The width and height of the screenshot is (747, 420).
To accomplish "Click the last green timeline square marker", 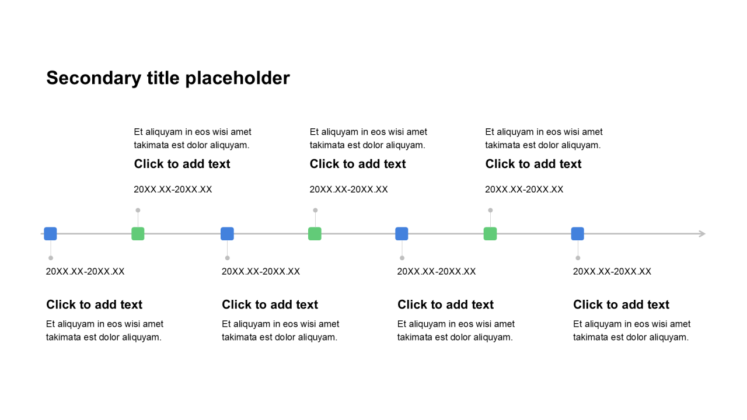I will [x=490, y=234].
